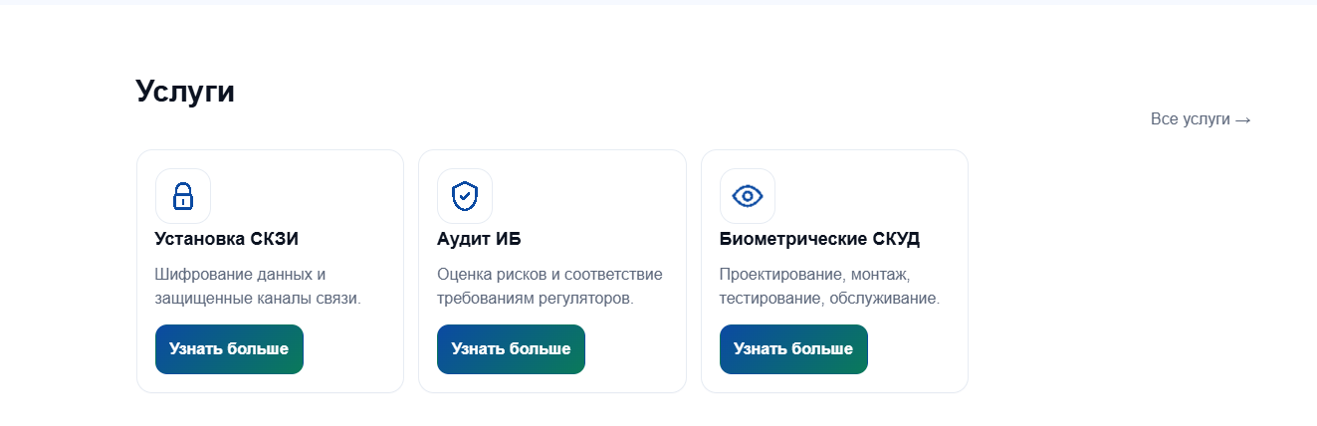
Task: Open Узнать больше under Установка СКЗИ
Action: (229, 349)
